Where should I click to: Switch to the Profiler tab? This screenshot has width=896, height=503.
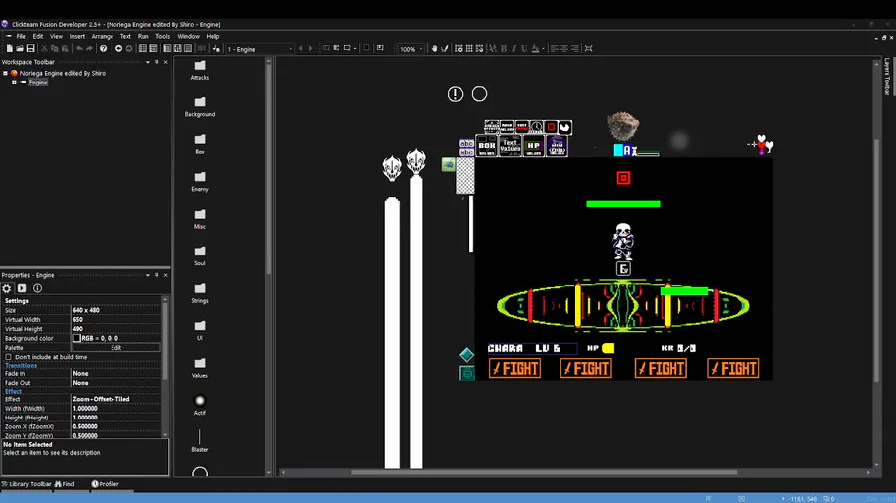(x=106, y=484)
